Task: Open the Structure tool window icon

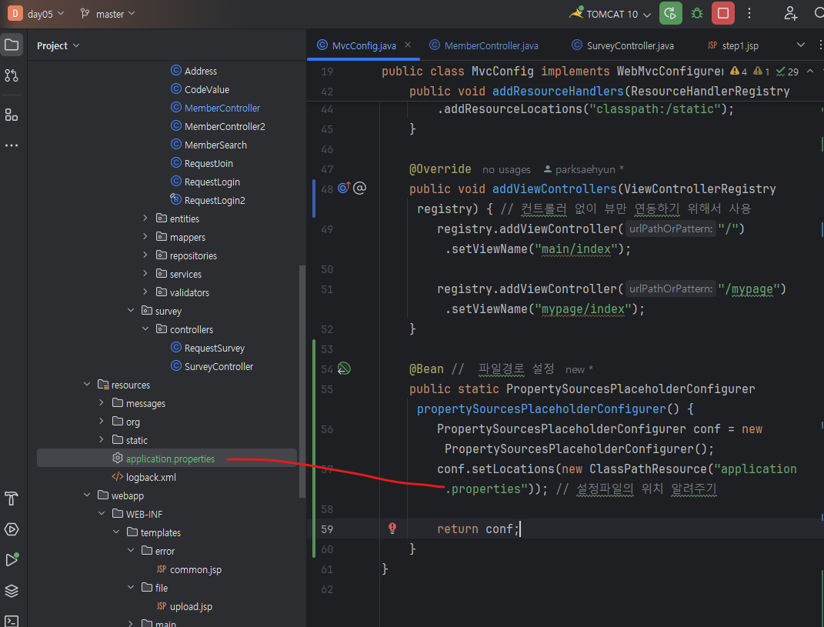Action: pos(12,115)
